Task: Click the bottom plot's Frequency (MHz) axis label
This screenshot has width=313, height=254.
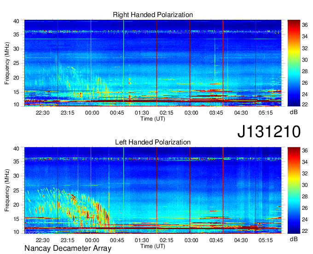Action: pyautogui.click(x=7, y=190)
